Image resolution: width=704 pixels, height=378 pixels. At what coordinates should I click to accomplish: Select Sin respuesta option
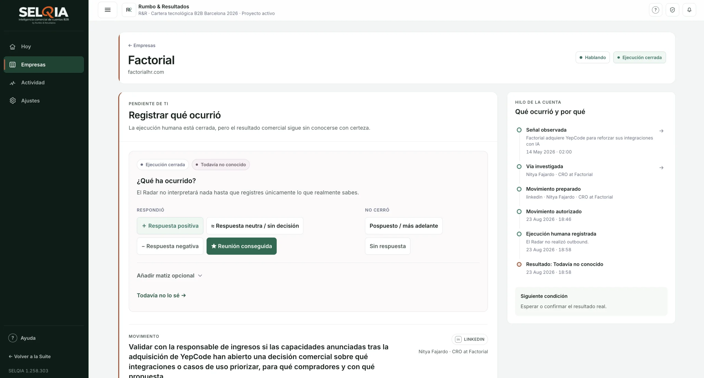pos(387,246)
